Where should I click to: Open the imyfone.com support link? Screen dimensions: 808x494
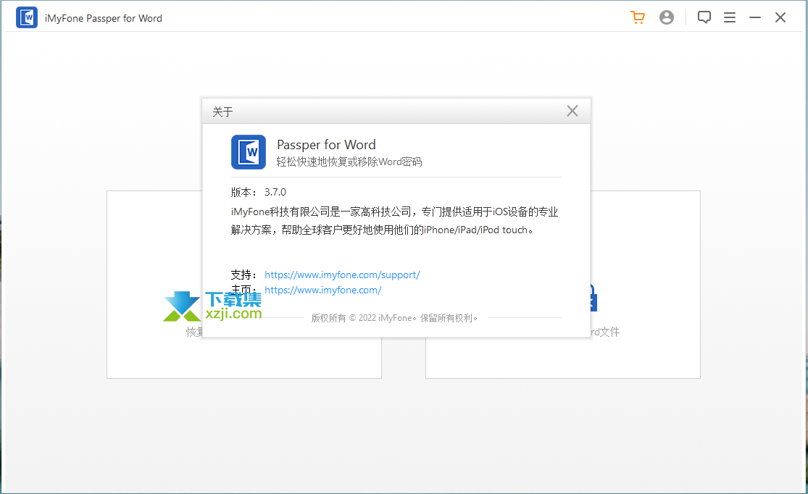[x=342, y=275]
